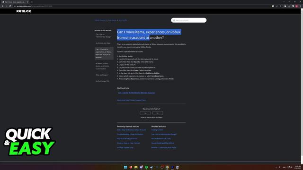Open 'Customizing Your Avatar' related article
This screenshot has width=303, height=170.
164,148
